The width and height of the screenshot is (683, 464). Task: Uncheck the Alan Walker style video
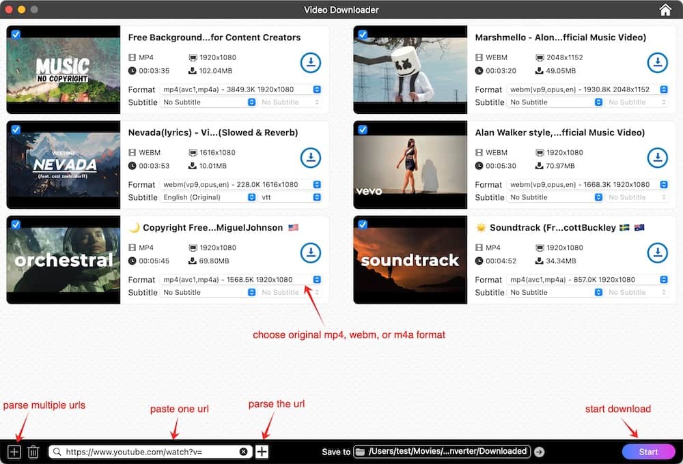pos(362,130)
